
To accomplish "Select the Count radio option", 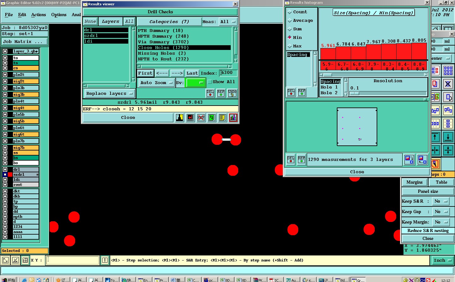I will pyautogui.click(x=290, y=12).
